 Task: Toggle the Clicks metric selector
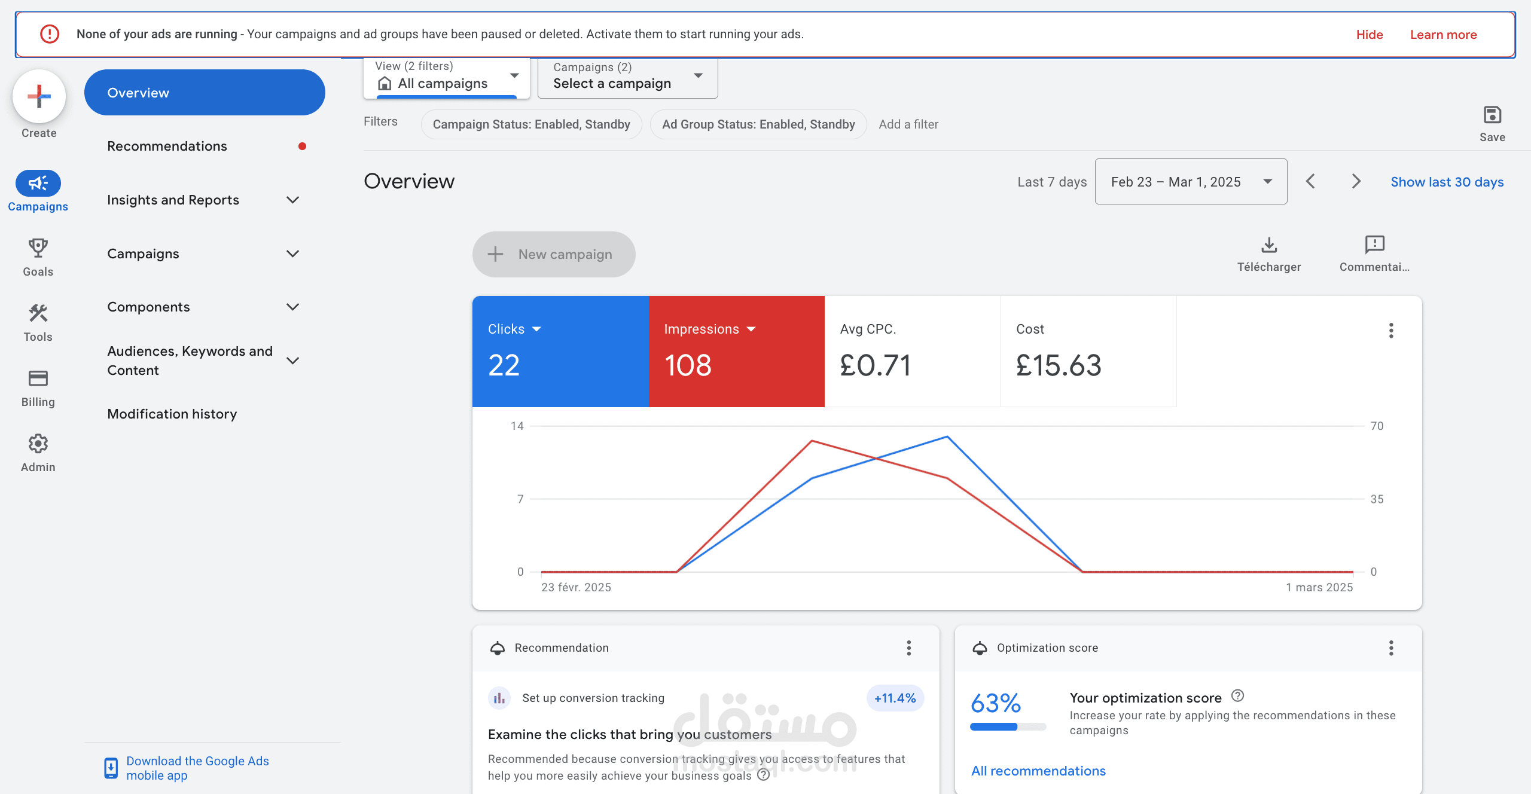(x=513, y=328)
